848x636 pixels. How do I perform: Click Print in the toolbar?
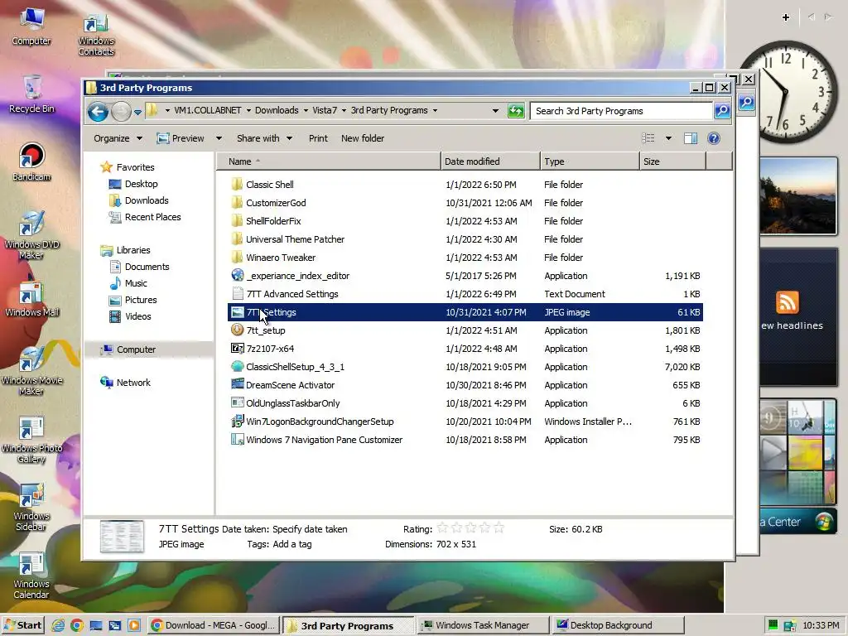coord(318,138)
